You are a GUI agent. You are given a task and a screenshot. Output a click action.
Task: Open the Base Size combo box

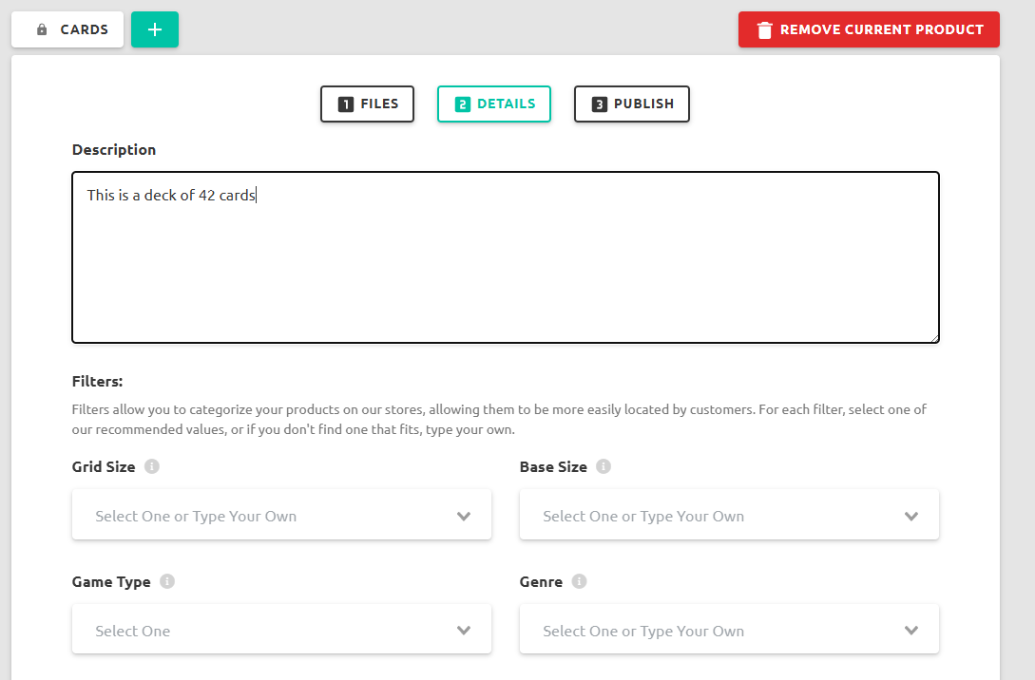pyautogui.click(x=729, y=515)
